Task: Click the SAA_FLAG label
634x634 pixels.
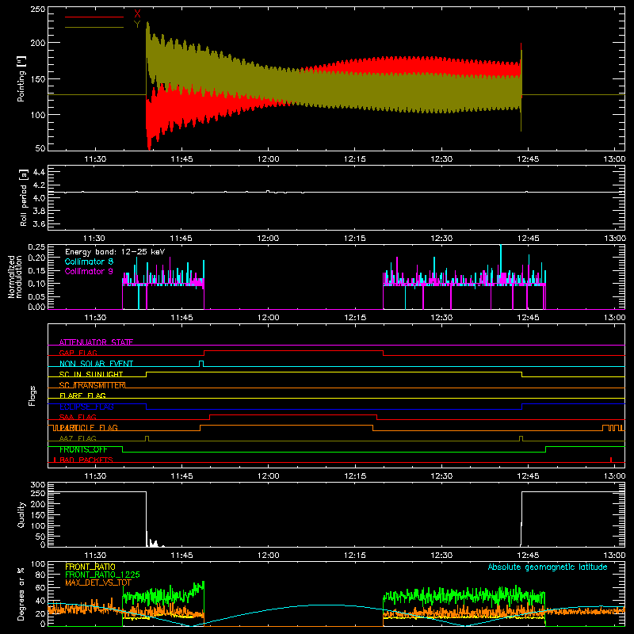Action: click(78, 417)
